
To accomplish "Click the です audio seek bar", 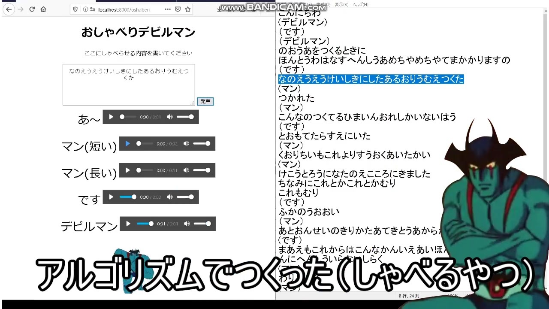I will [128, 197].
